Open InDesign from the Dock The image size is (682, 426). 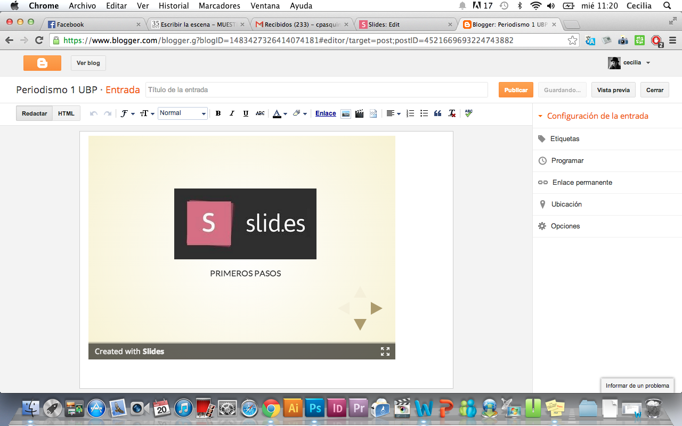337,408
